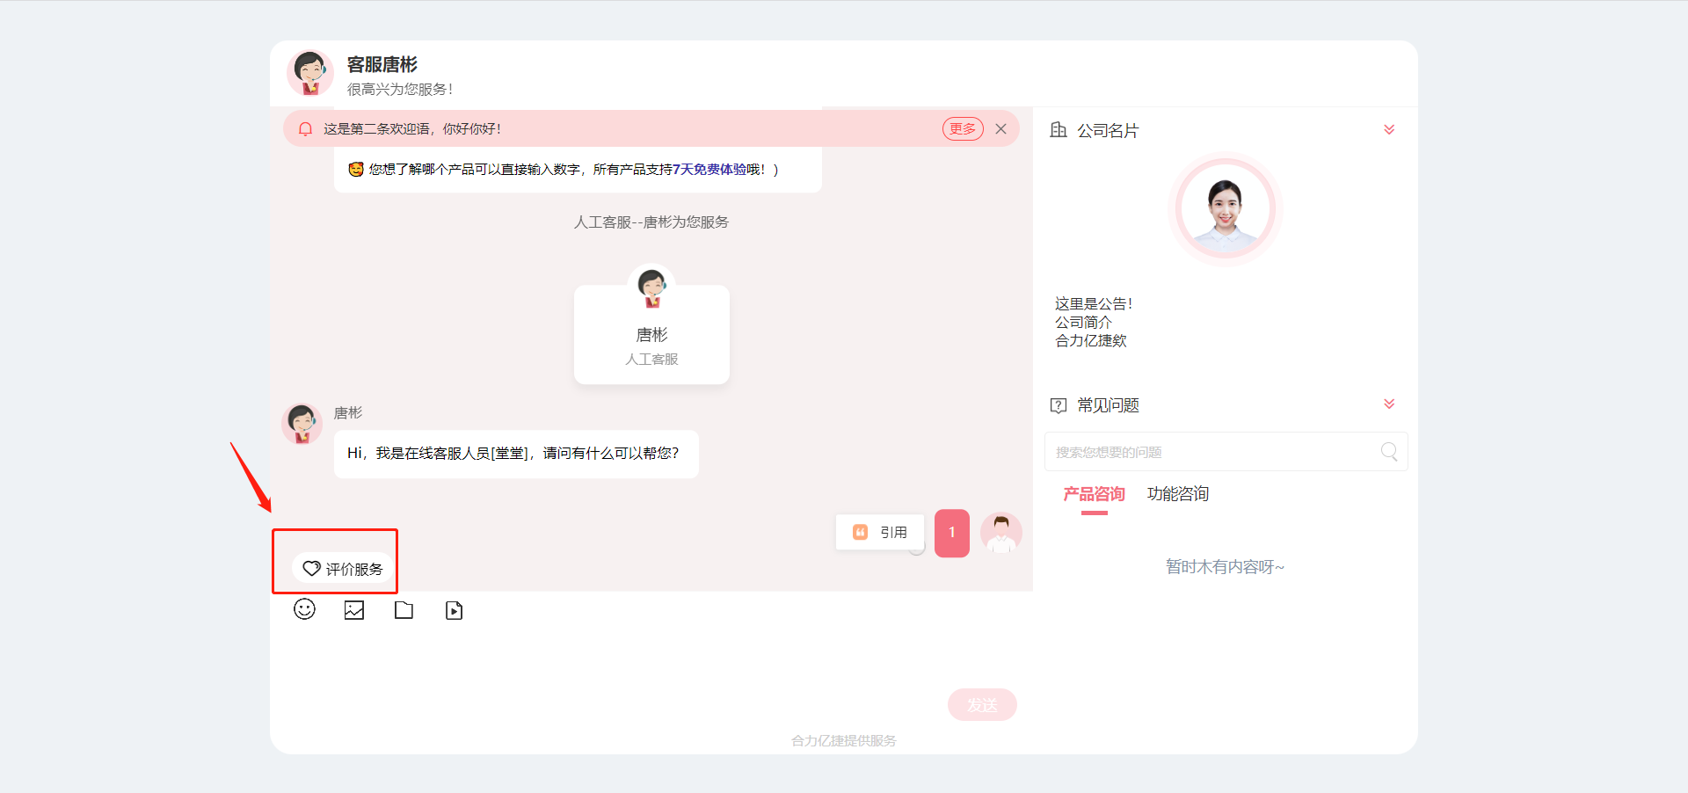
Task: Click the agent photo in company card
Action: point(1225,210)
